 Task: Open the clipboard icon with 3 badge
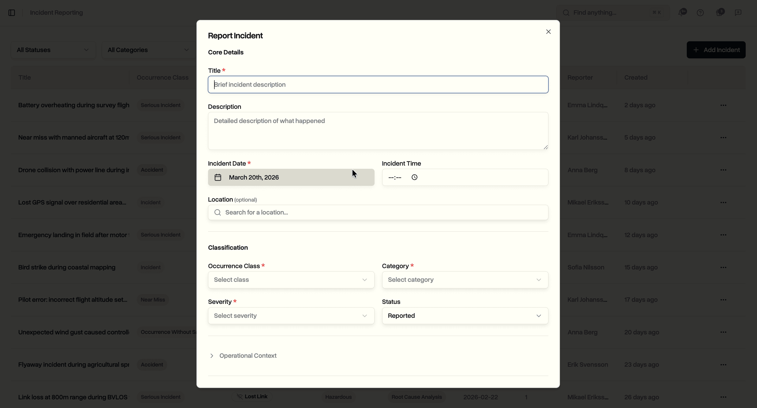(x=719, y=12)
